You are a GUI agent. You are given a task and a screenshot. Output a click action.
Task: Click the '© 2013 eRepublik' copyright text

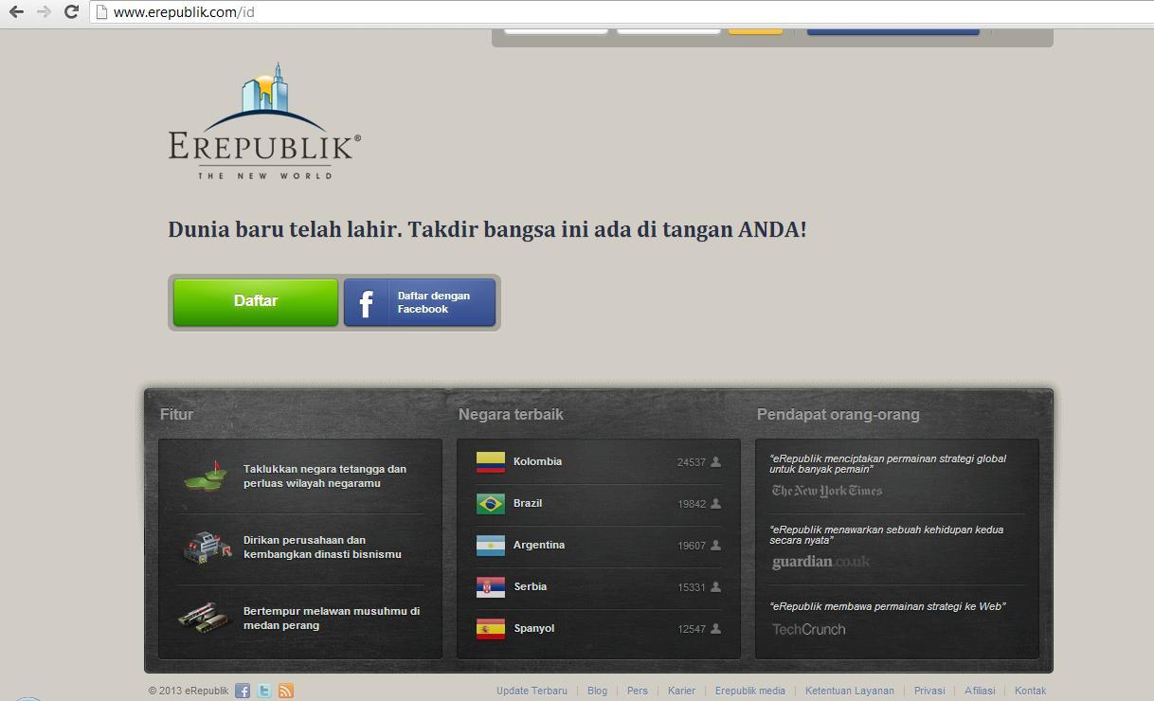(189, 691)
